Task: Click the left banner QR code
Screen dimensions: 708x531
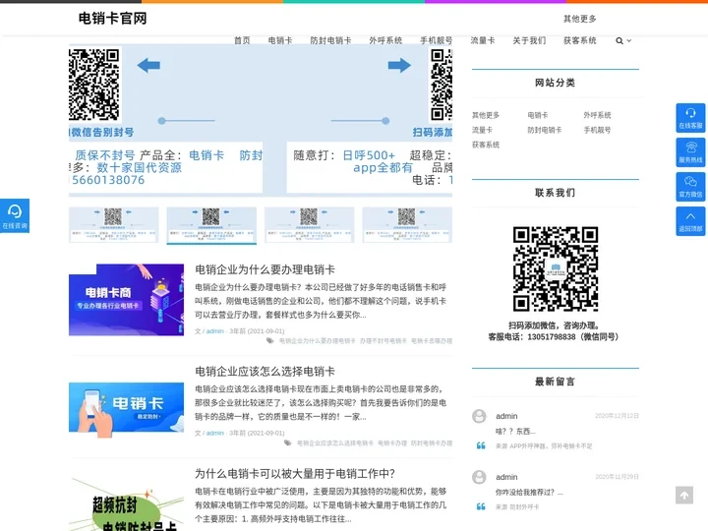Action: point(94,85)
